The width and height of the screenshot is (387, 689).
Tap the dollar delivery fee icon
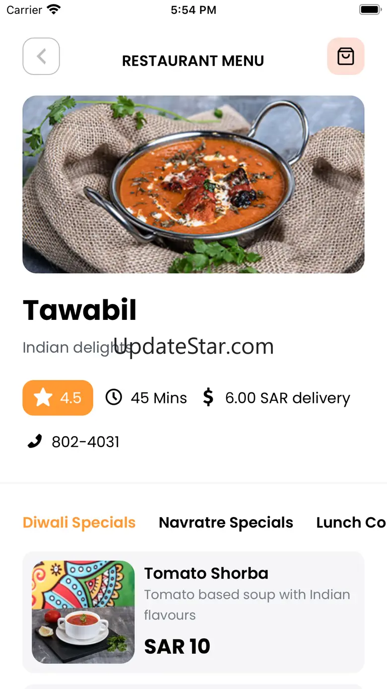[208, 397]
